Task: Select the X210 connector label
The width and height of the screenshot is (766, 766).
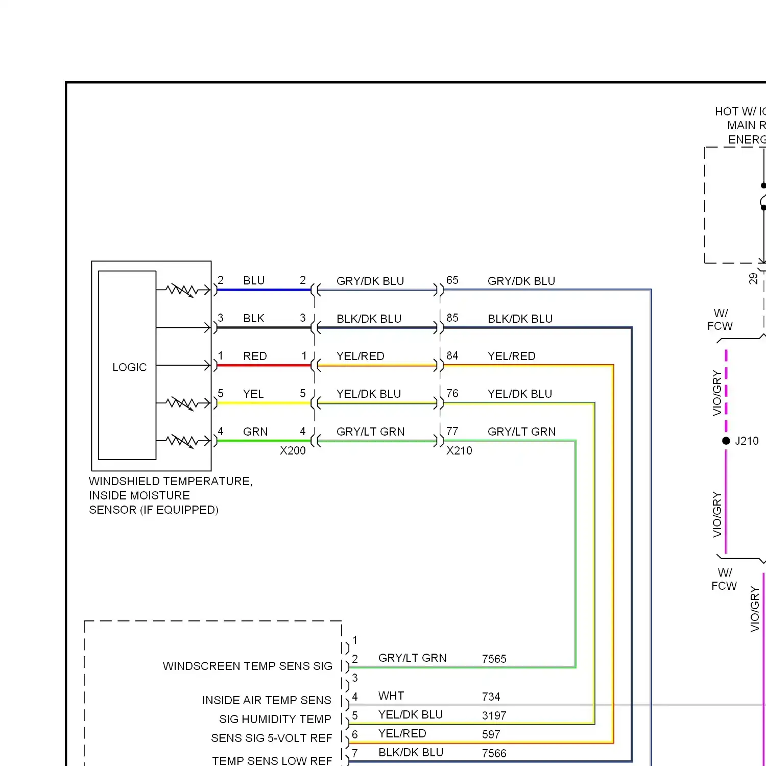Action: [459, 450]
